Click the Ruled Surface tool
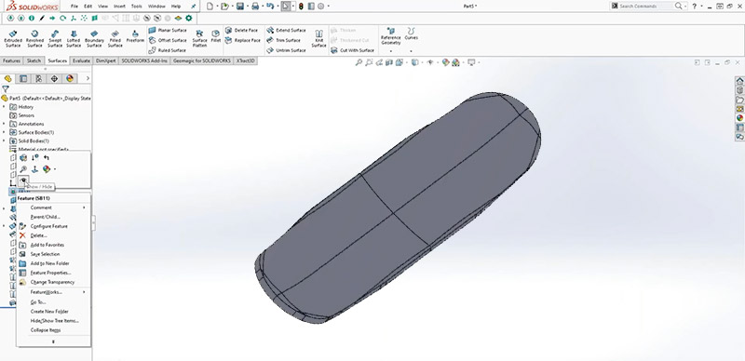This screenshot has height=361, width=745. [x=168, y=50]
